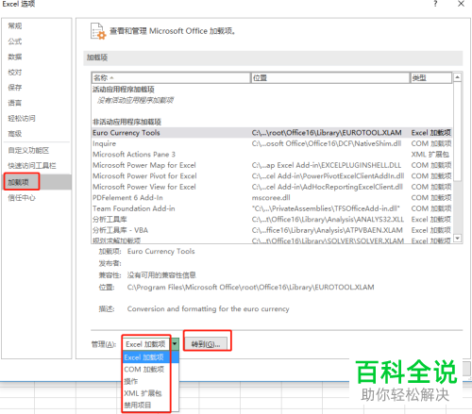The image size is (472, 414).
Task: Click the add-in list scroll down arrow
Action: coord(457,239)
